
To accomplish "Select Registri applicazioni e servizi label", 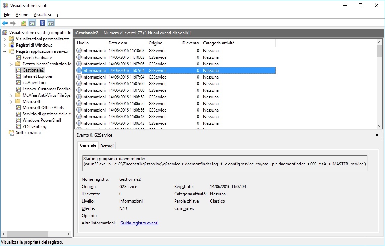I will [x=42, y=51].
